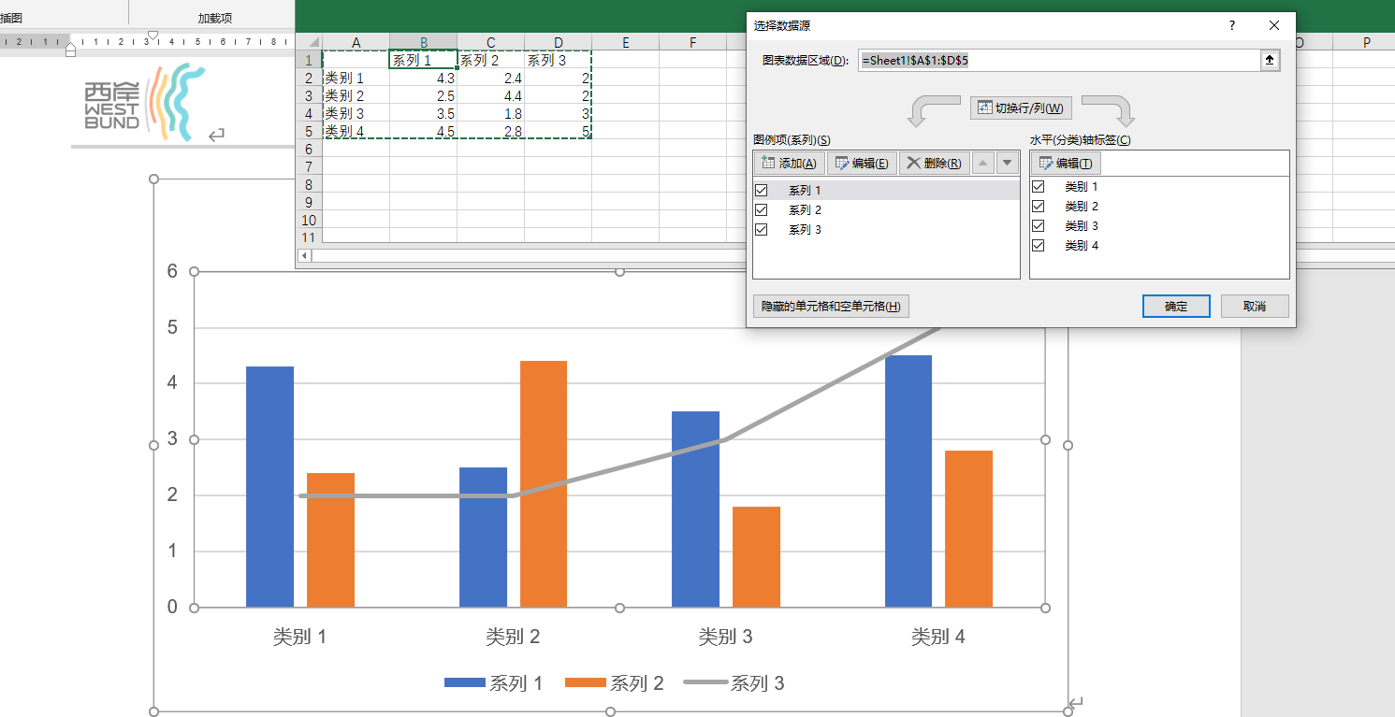The height and width of the screenshot is (717, 1395).
Task: Confirm with the 确定 button
Action: [1176, 307]
